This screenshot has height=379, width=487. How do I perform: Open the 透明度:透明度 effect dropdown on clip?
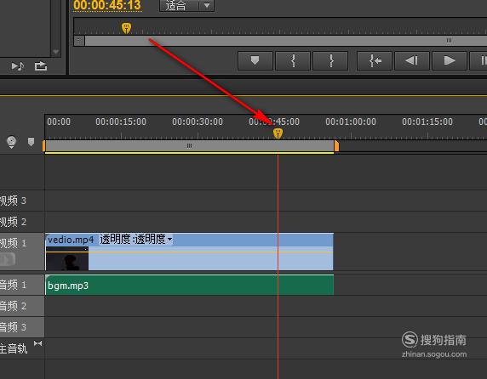pos(135,240)
